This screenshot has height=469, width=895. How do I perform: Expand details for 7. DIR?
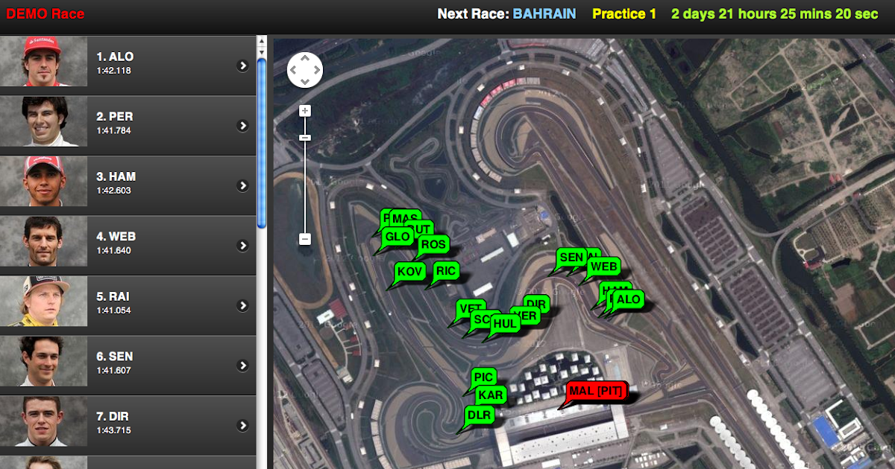tap(242, 425)
